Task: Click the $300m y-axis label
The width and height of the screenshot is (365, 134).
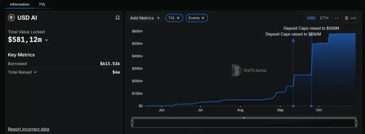Action: click(137, 68)
